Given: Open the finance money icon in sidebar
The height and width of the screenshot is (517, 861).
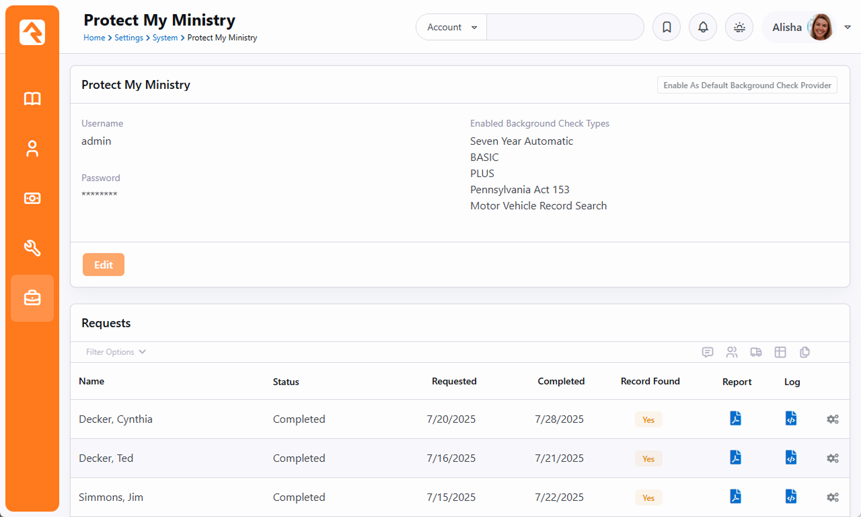Looking at the screenshot, I should pos(32,199).
